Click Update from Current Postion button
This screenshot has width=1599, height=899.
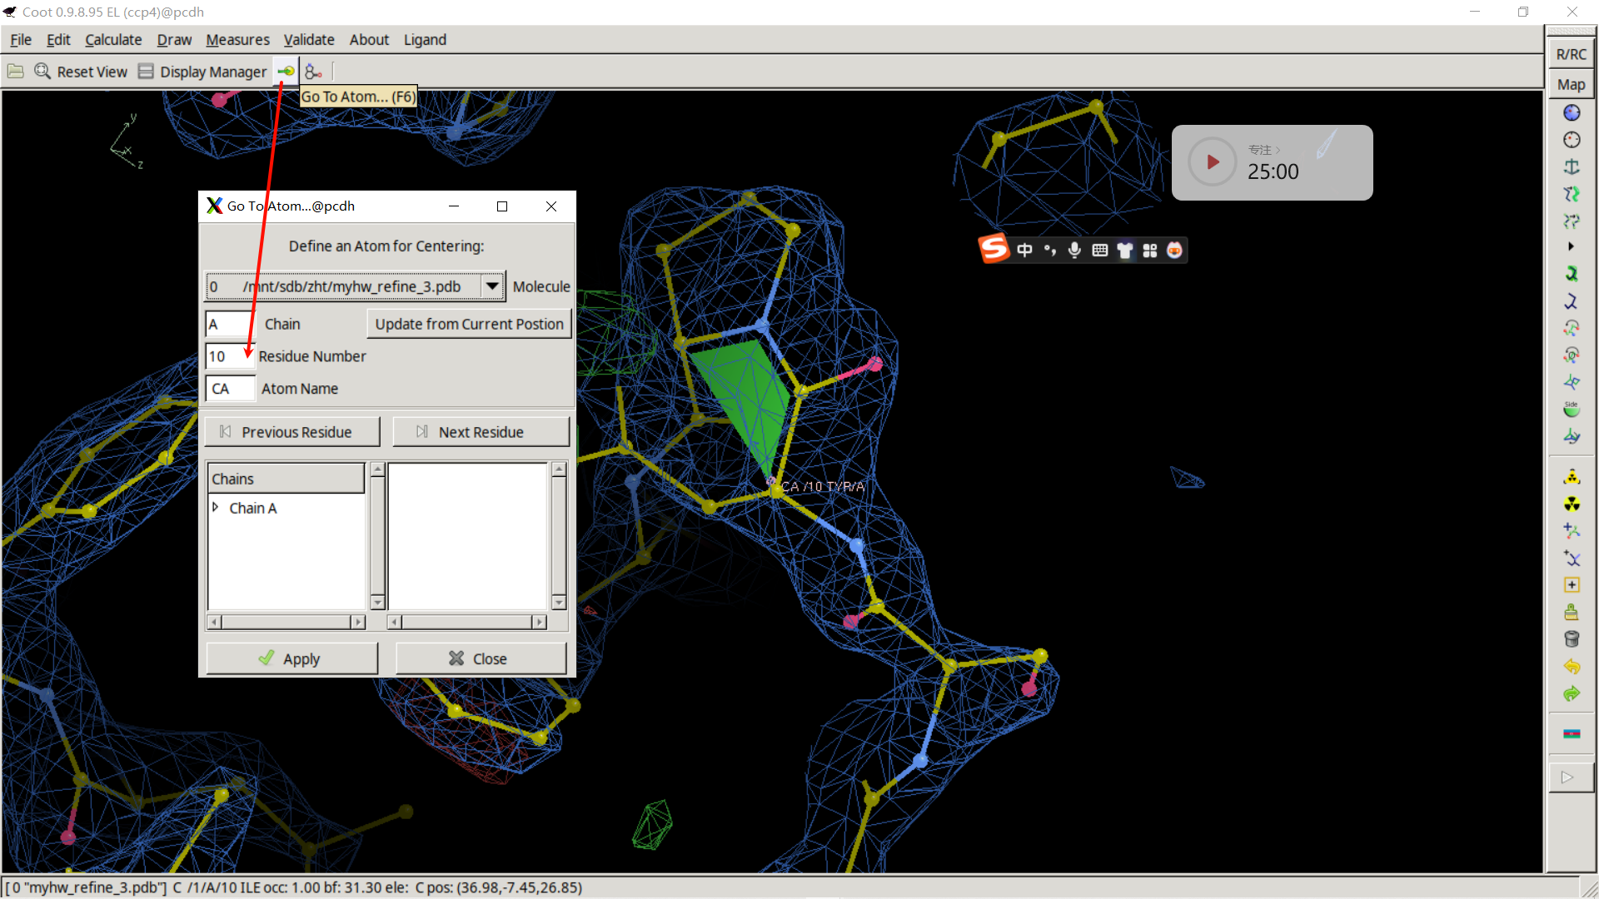pyautogui.click(x=469, y=324)
